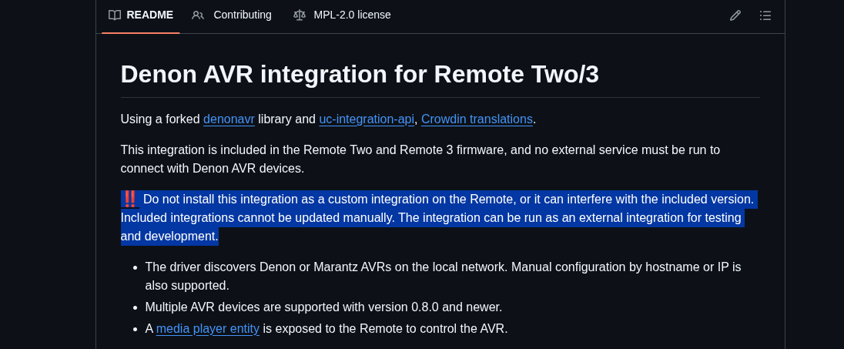Image resolution: width=844 pixels, height=349 pixels.
Task: Open the Contributing tab
Action: pyautogui.click(x=243, y=15)
